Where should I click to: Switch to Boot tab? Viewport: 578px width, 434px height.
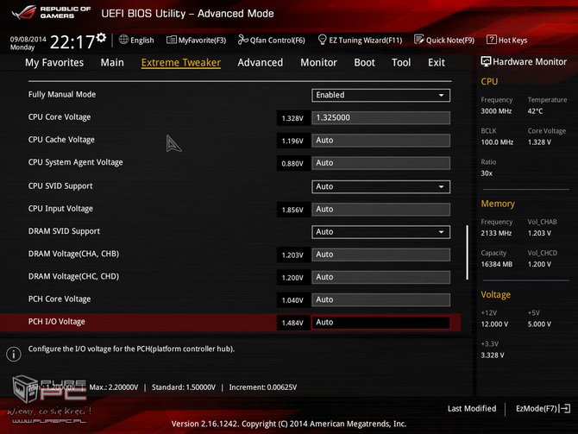[365, 63]
